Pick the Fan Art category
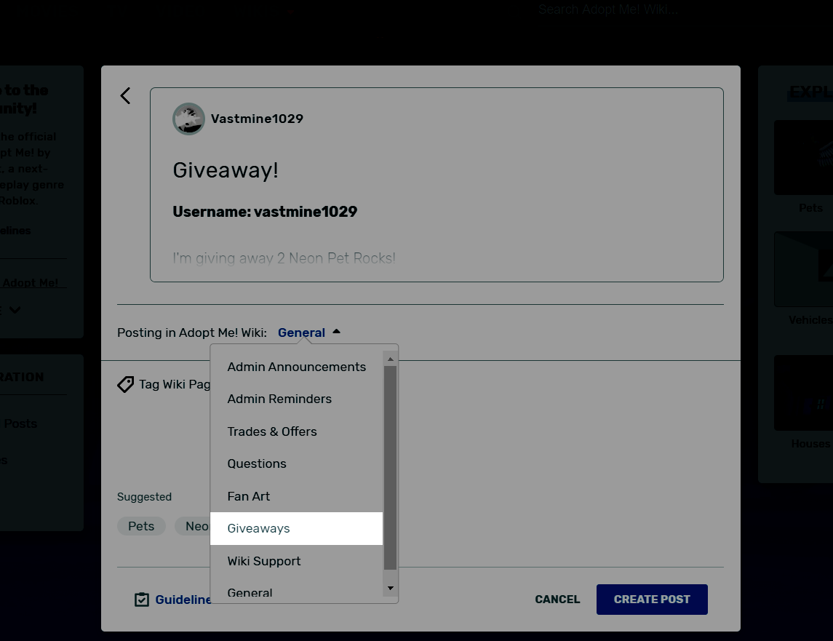Image resolution: width=833 pixels, height=641 pixels. pyautogui.click(x=296, y=496)
